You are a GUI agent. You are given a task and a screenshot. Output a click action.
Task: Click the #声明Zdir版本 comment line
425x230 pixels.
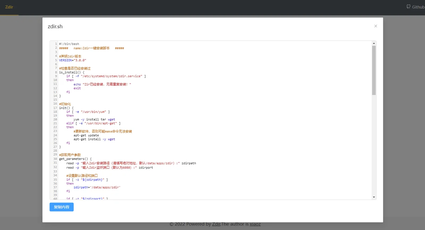(x=70, y=56)
